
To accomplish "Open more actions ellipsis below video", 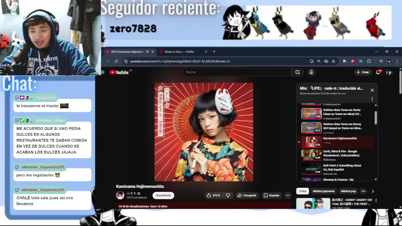I will (288, 195).
